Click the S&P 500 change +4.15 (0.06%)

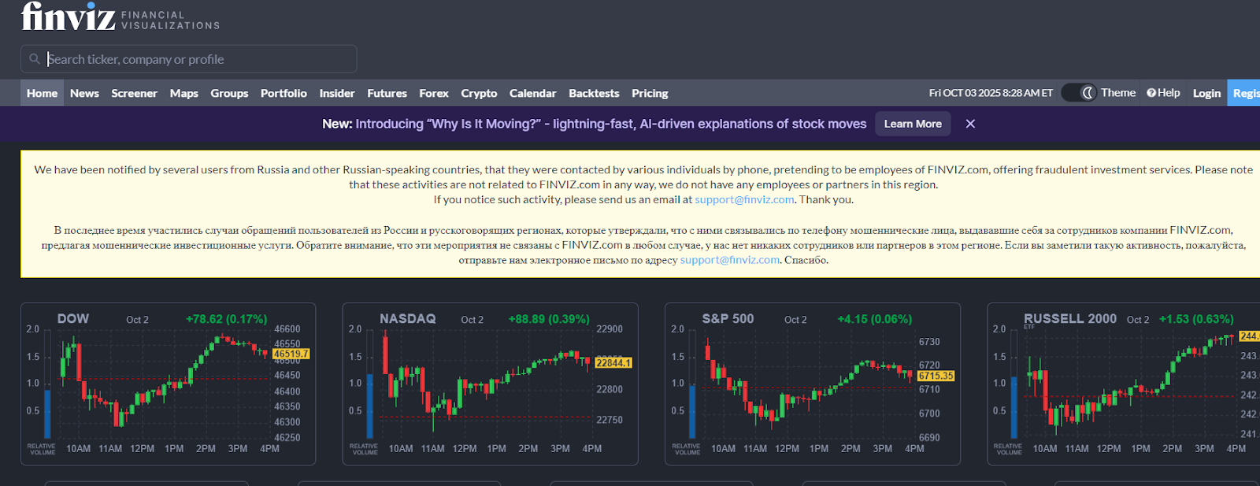(874, 319)
